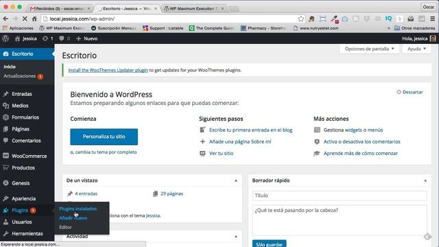Click the Título input field
This screenshot has width=439, height=247.
tap(340, 196)
